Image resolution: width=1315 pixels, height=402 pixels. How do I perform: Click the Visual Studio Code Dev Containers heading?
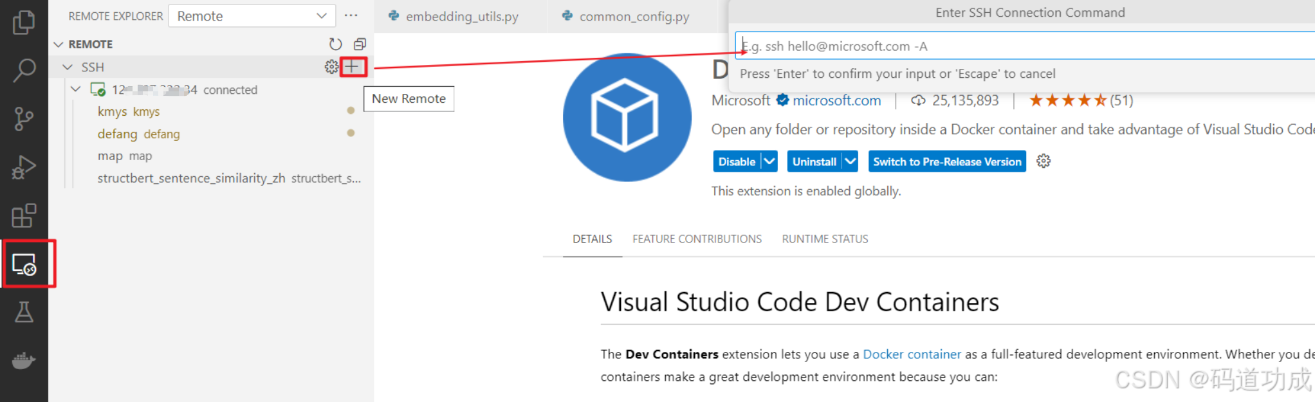pyautogui.click(x=800, y=302)
